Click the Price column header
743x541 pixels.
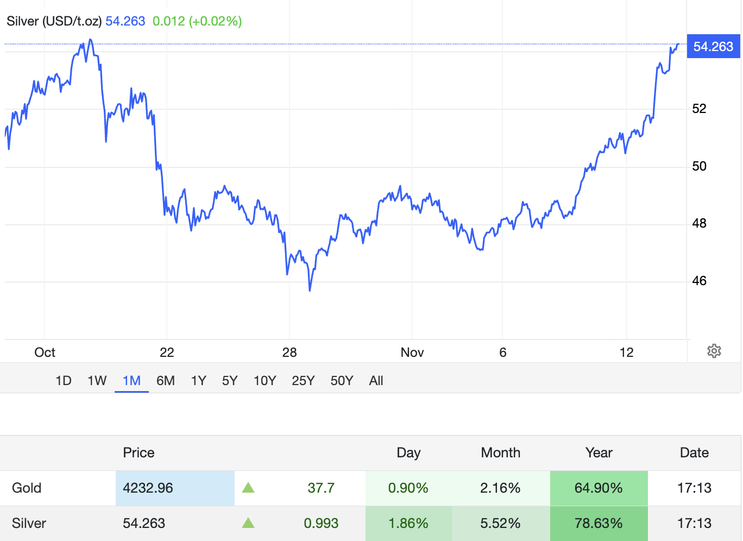point(138,452)
